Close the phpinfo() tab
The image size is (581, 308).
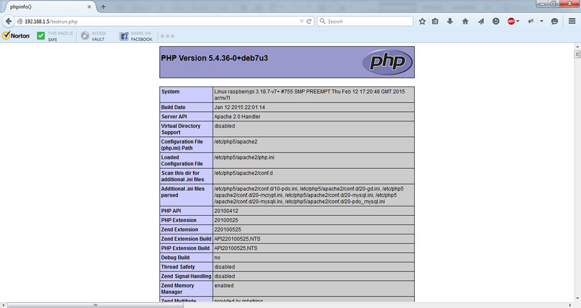(x=89, y=6)
